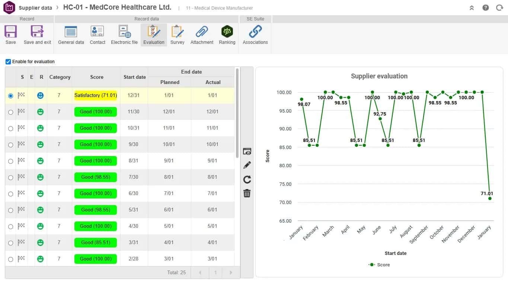Select radio button for 8/31 row
Screen dimensions: 508x285
pyautogui.click(x=10, y=161)
